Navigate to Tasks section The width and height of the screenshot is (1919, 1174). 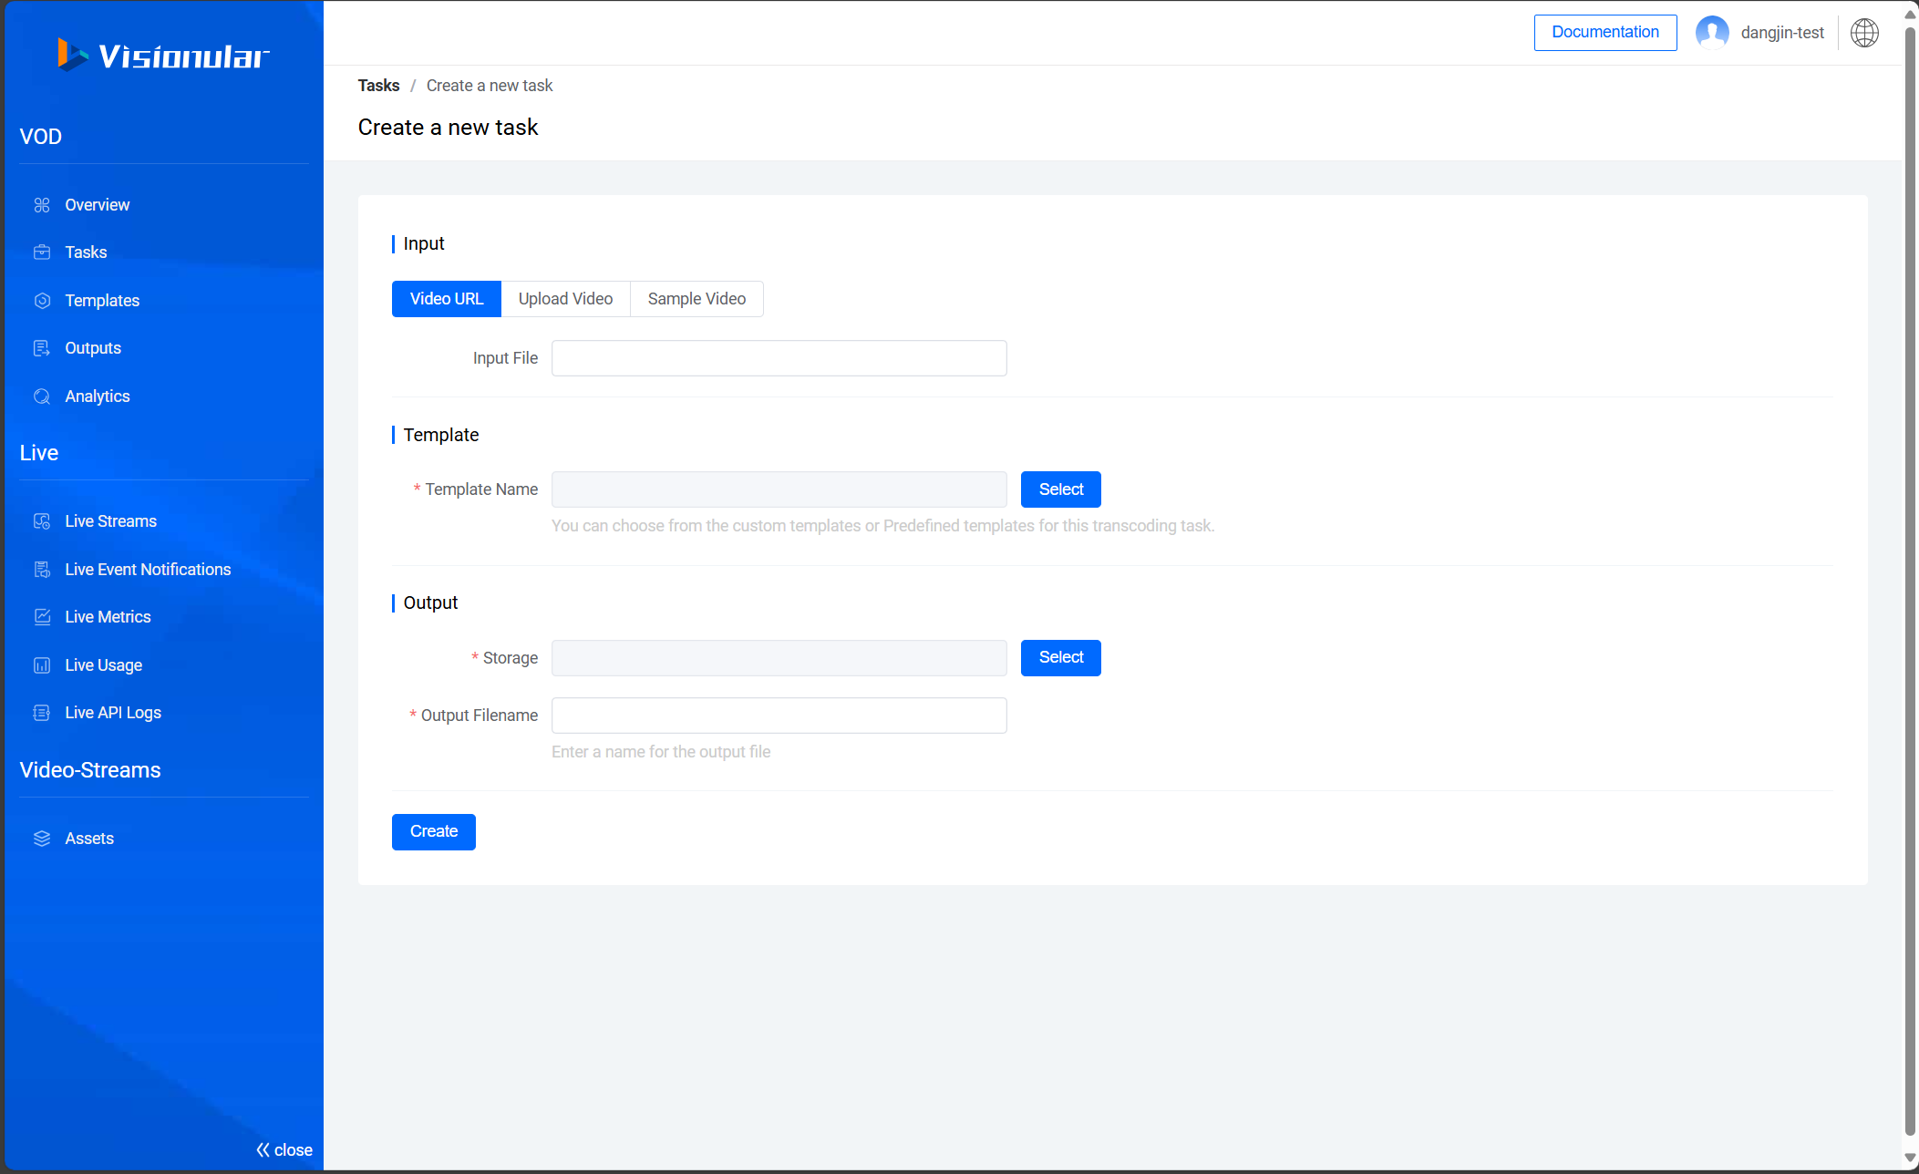click(x=85, y=252)
